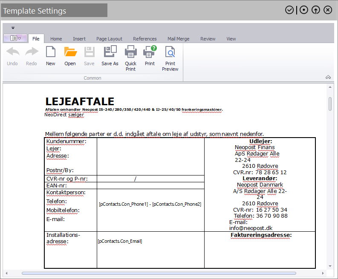Click the scroll right arrow

point(323,273)
